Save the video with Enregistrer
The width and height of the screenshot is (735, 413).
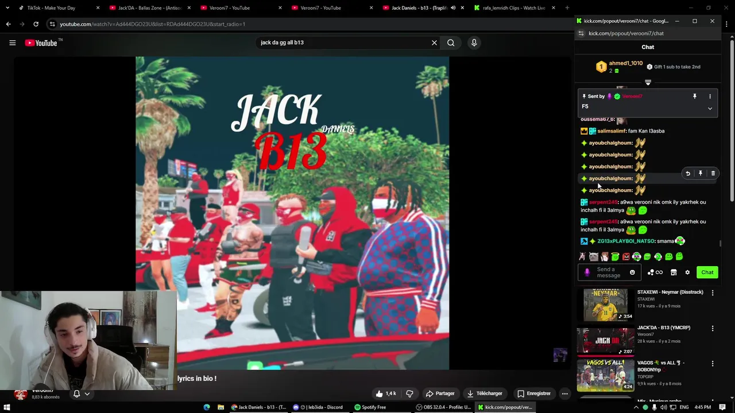click(534, 393)
